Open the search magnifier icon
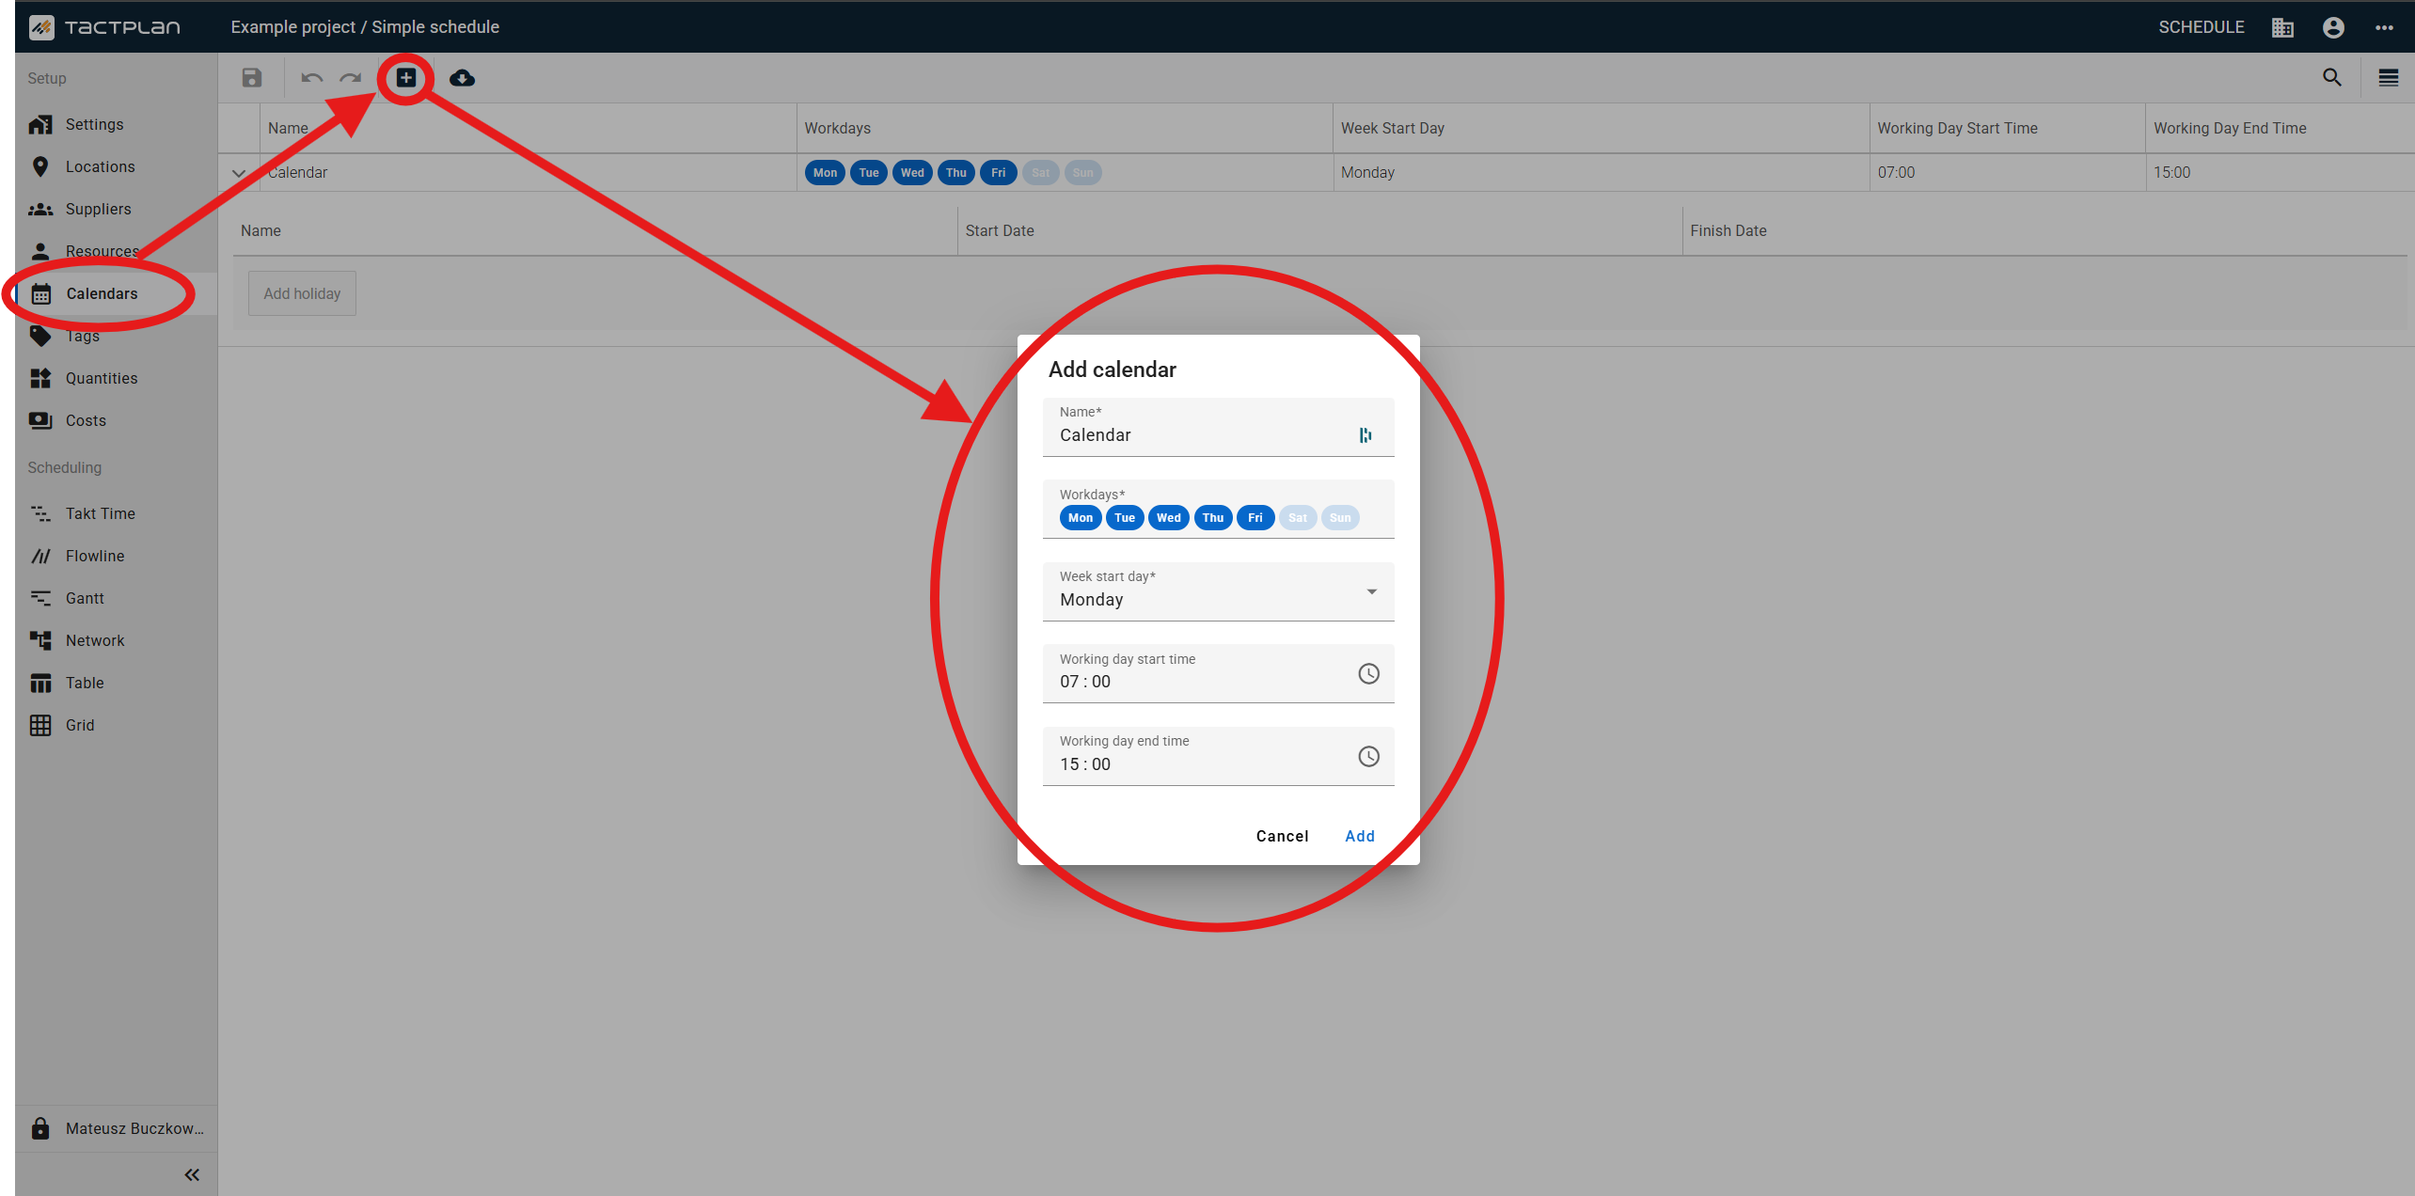Image resolution: width=2415 pixels, height=1196 pixels. pyautogui.click(x=2332, y=78)
